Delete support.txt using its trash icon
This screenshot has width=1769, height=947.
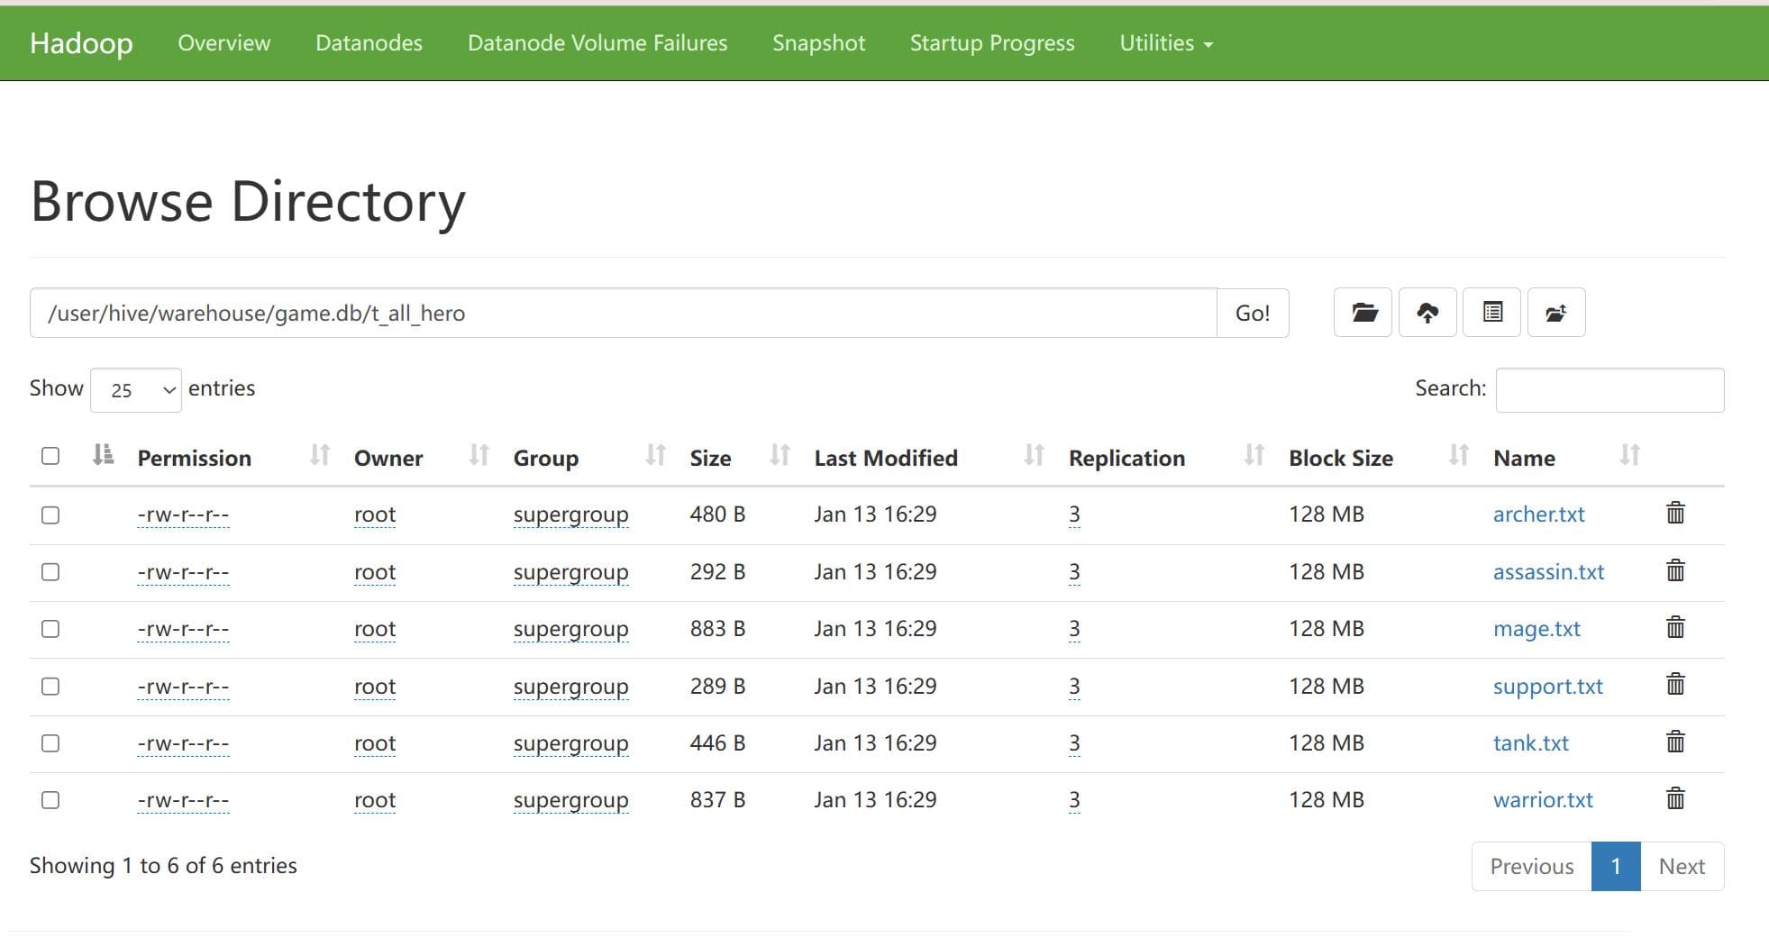[1675, 685]
